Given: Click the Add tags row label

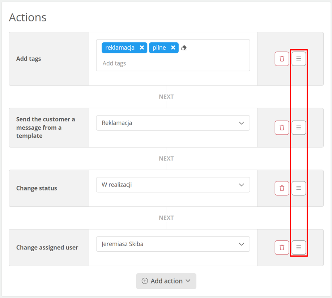Looking at the screenshot, I should (29, 59).
